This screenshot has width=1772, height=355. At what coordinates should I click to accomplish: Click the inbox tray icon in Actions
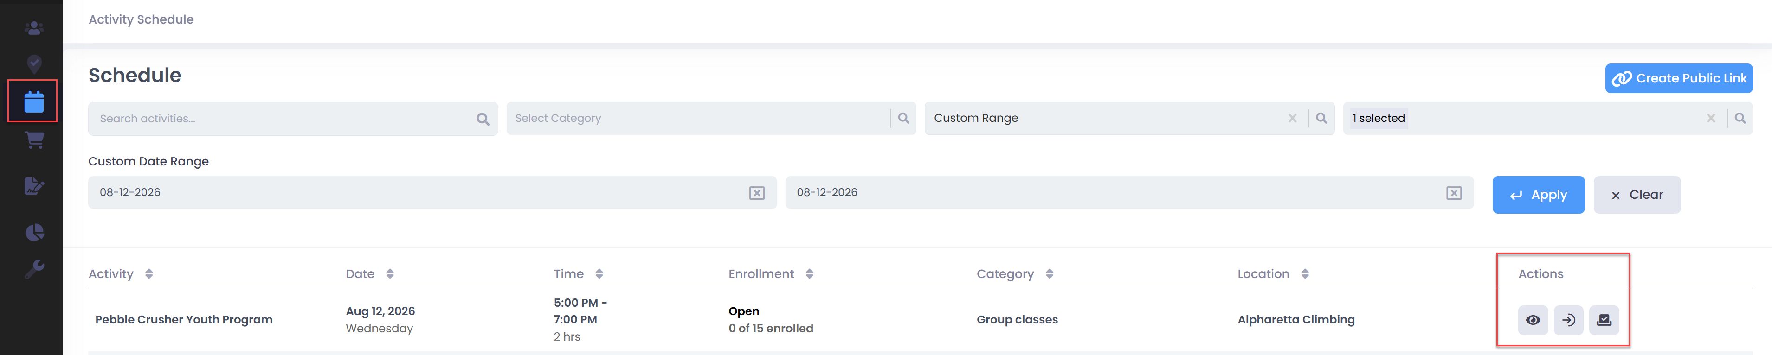pos(1604,320)
